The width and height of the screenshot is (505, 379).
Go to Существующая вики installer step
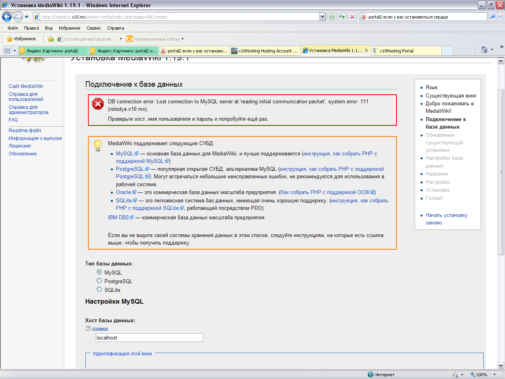point(451,95)
